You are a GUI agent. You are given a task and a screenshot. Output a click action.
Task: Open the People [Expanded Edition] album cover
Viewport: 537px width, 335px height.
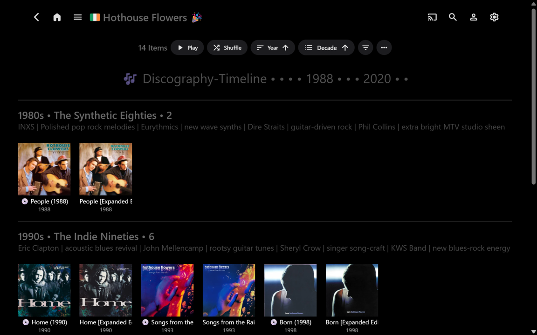coord(105,169)
